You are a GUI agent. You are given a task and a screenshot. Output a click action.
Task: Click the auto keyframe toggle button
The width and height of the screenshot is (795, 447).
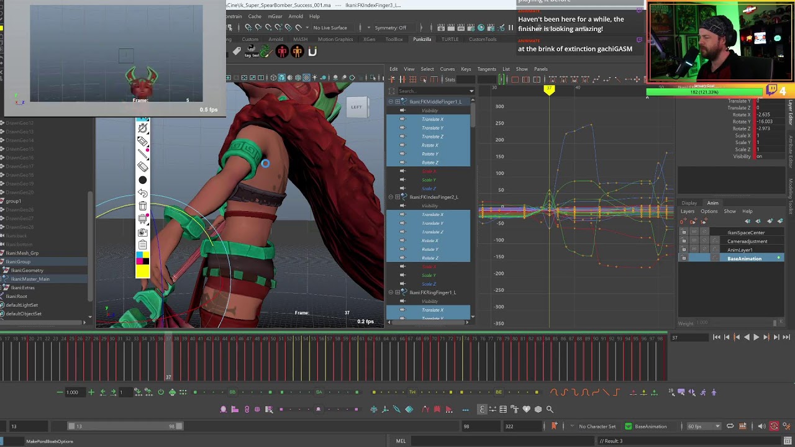tap(774, 427)
